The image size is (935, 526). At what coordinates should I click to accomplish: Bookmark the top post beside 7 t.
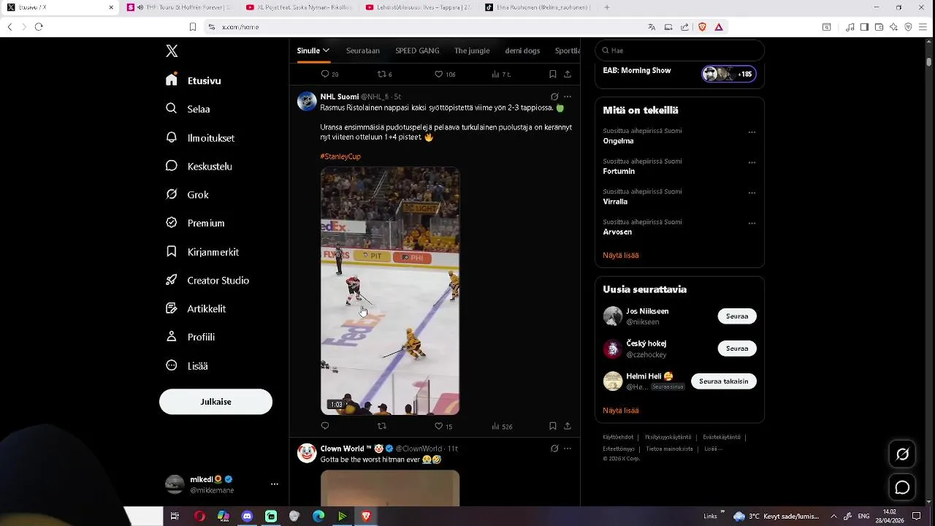[553, 74]
